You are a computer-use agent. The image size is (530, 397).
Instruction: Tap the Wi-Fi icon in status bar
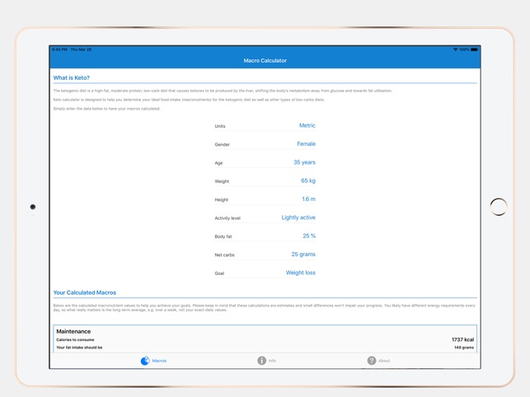(455, 49)
